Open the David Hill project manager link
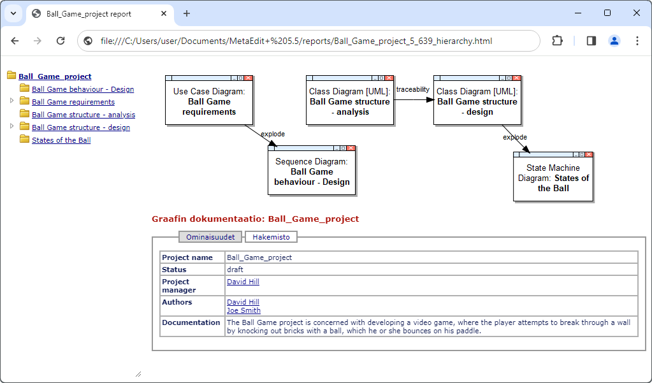The image size is (652, 383). 242,281
